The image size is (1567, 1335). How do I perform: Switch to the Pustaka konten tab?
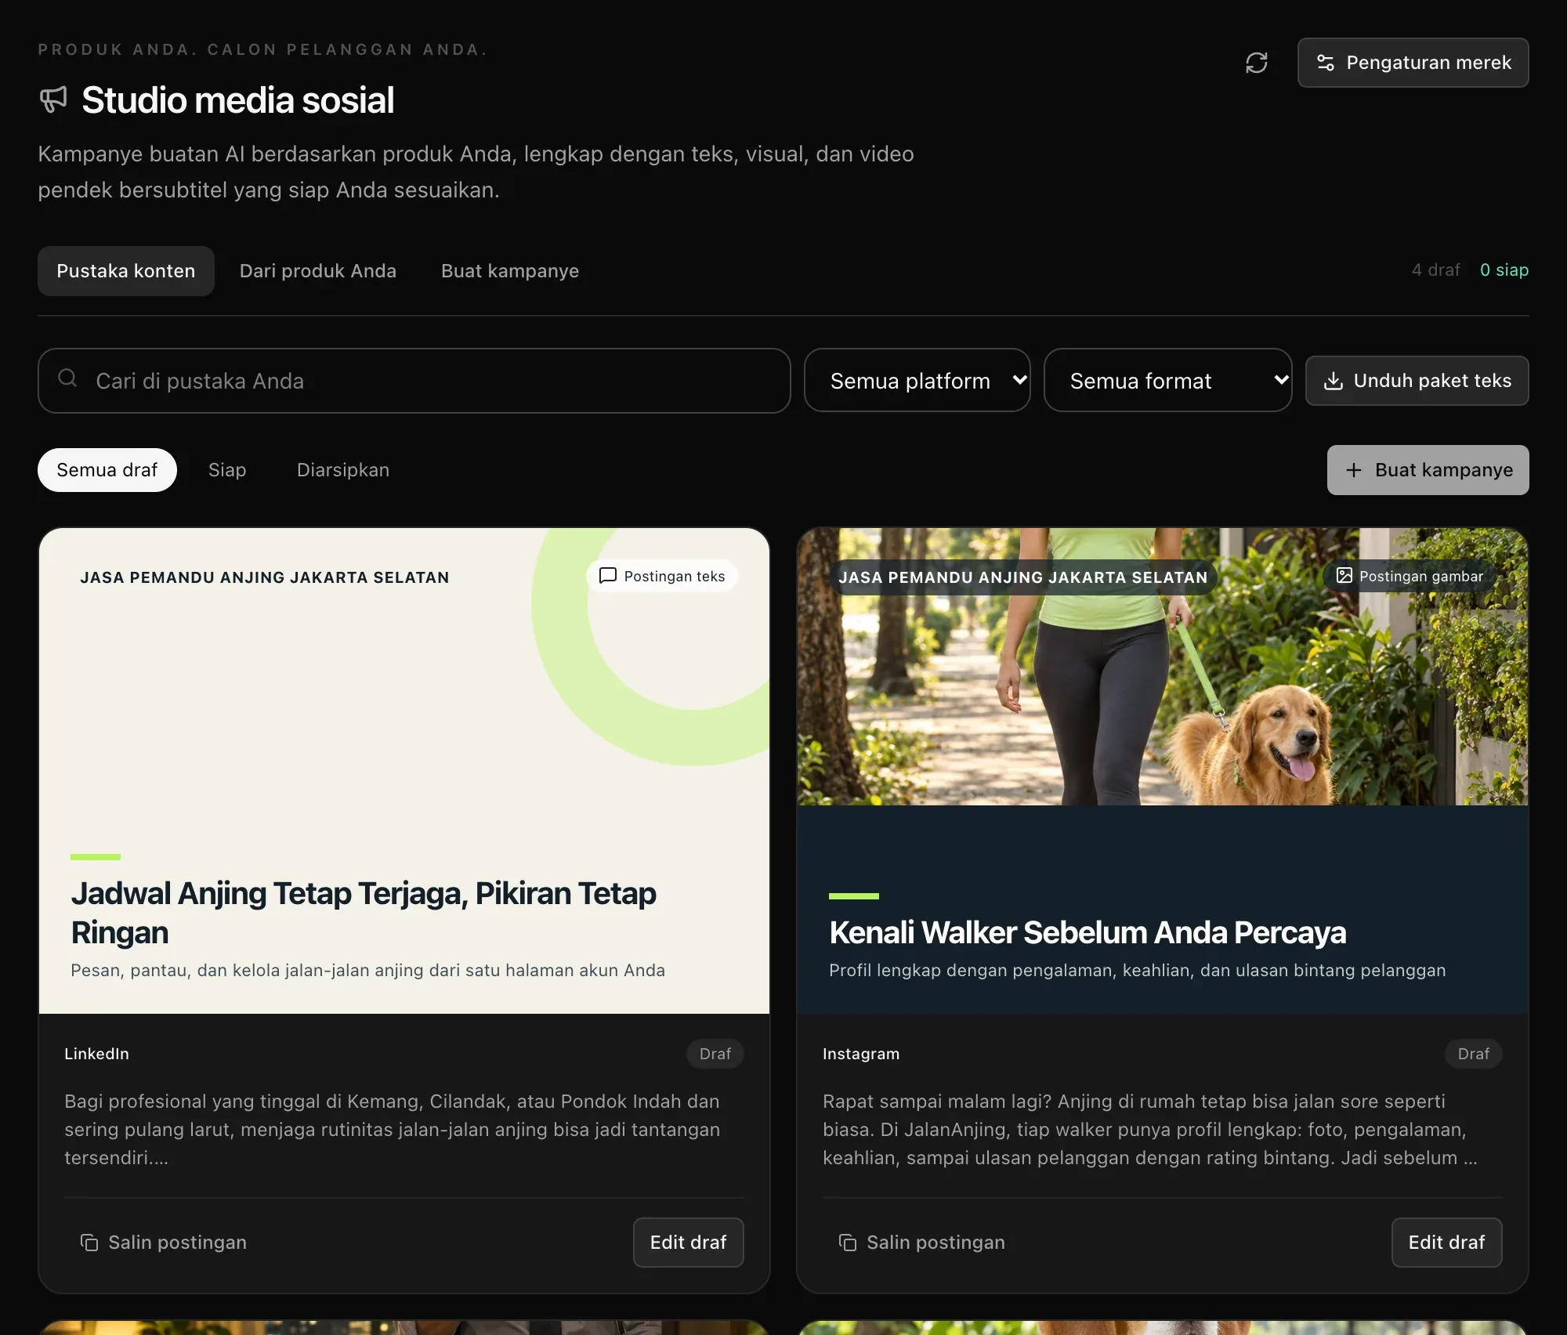pos(125,271)
